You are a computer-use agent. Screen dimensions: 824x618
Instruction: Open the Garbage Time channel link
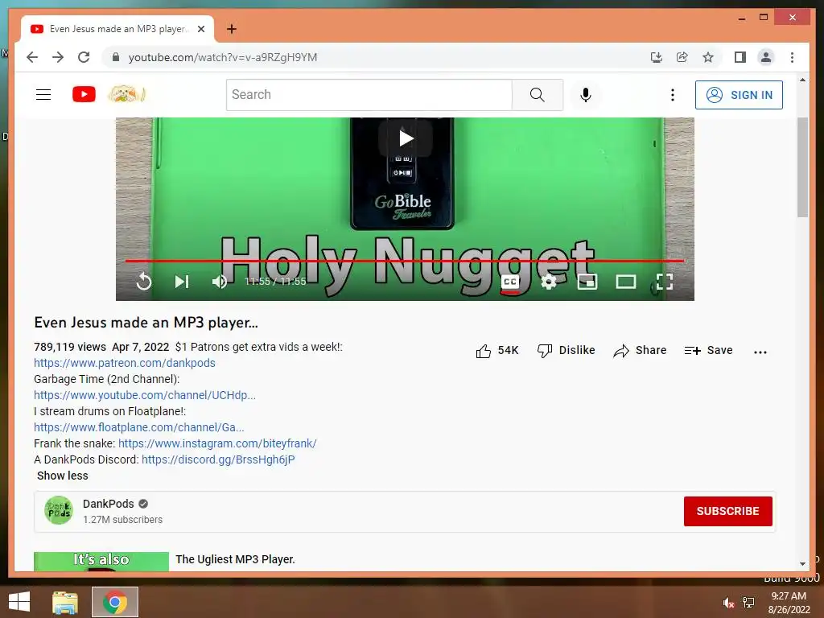click(145, 395)
